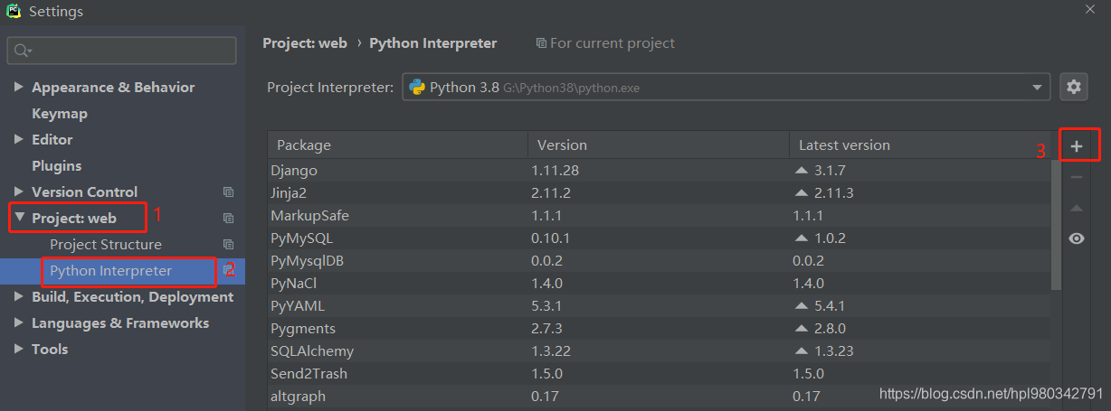Click the Package column header

[x=397, y=145]
